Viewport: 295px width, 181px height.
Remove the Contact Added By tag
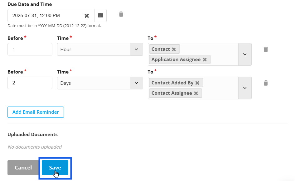tap(197, 83)
